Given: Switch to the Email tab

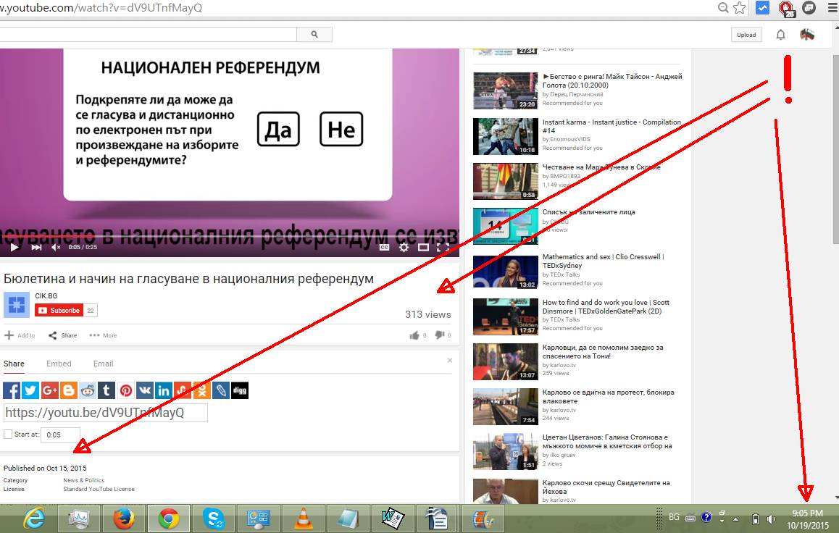Looking at the screenshot, I should click(x=103, y=364).
